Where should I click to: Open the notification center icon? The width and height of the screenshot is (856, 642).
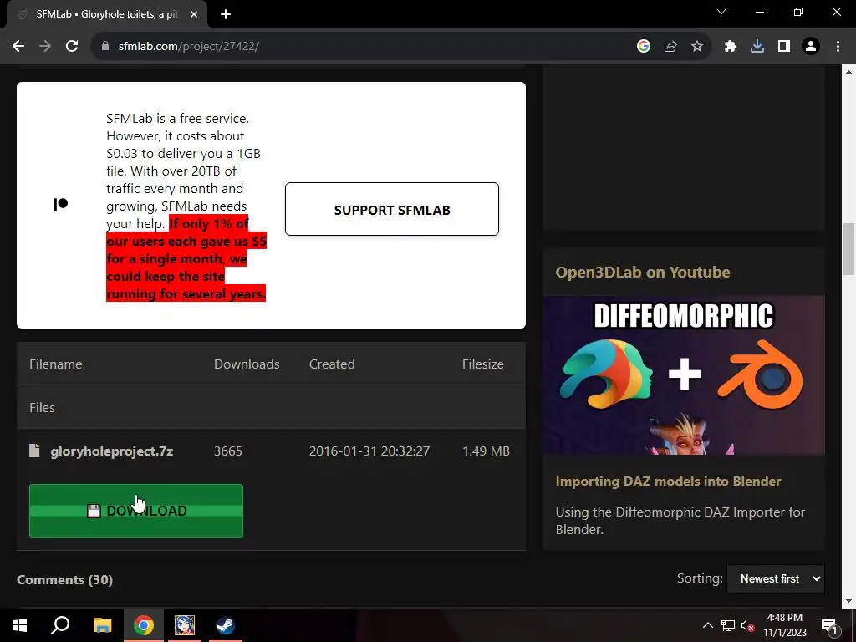click(x=829, y=625)
